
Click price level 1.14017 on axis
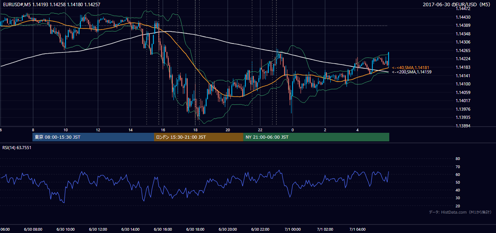point(463,101)
